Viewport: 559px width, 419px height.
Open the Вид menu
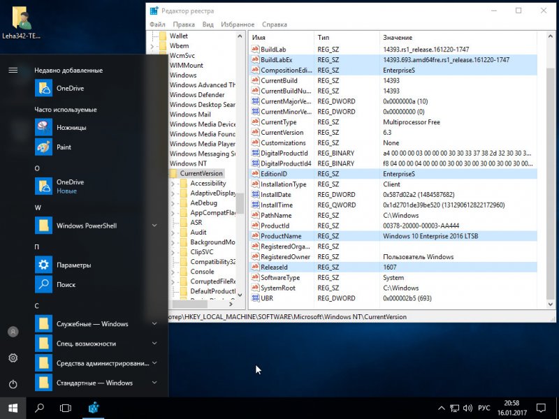208,24
